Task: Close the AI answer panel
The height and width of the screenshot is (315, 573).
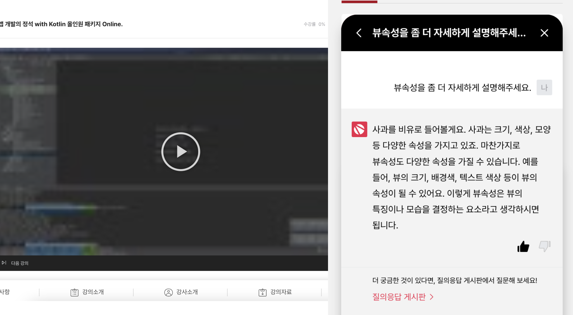Action: tap(544, 33)
